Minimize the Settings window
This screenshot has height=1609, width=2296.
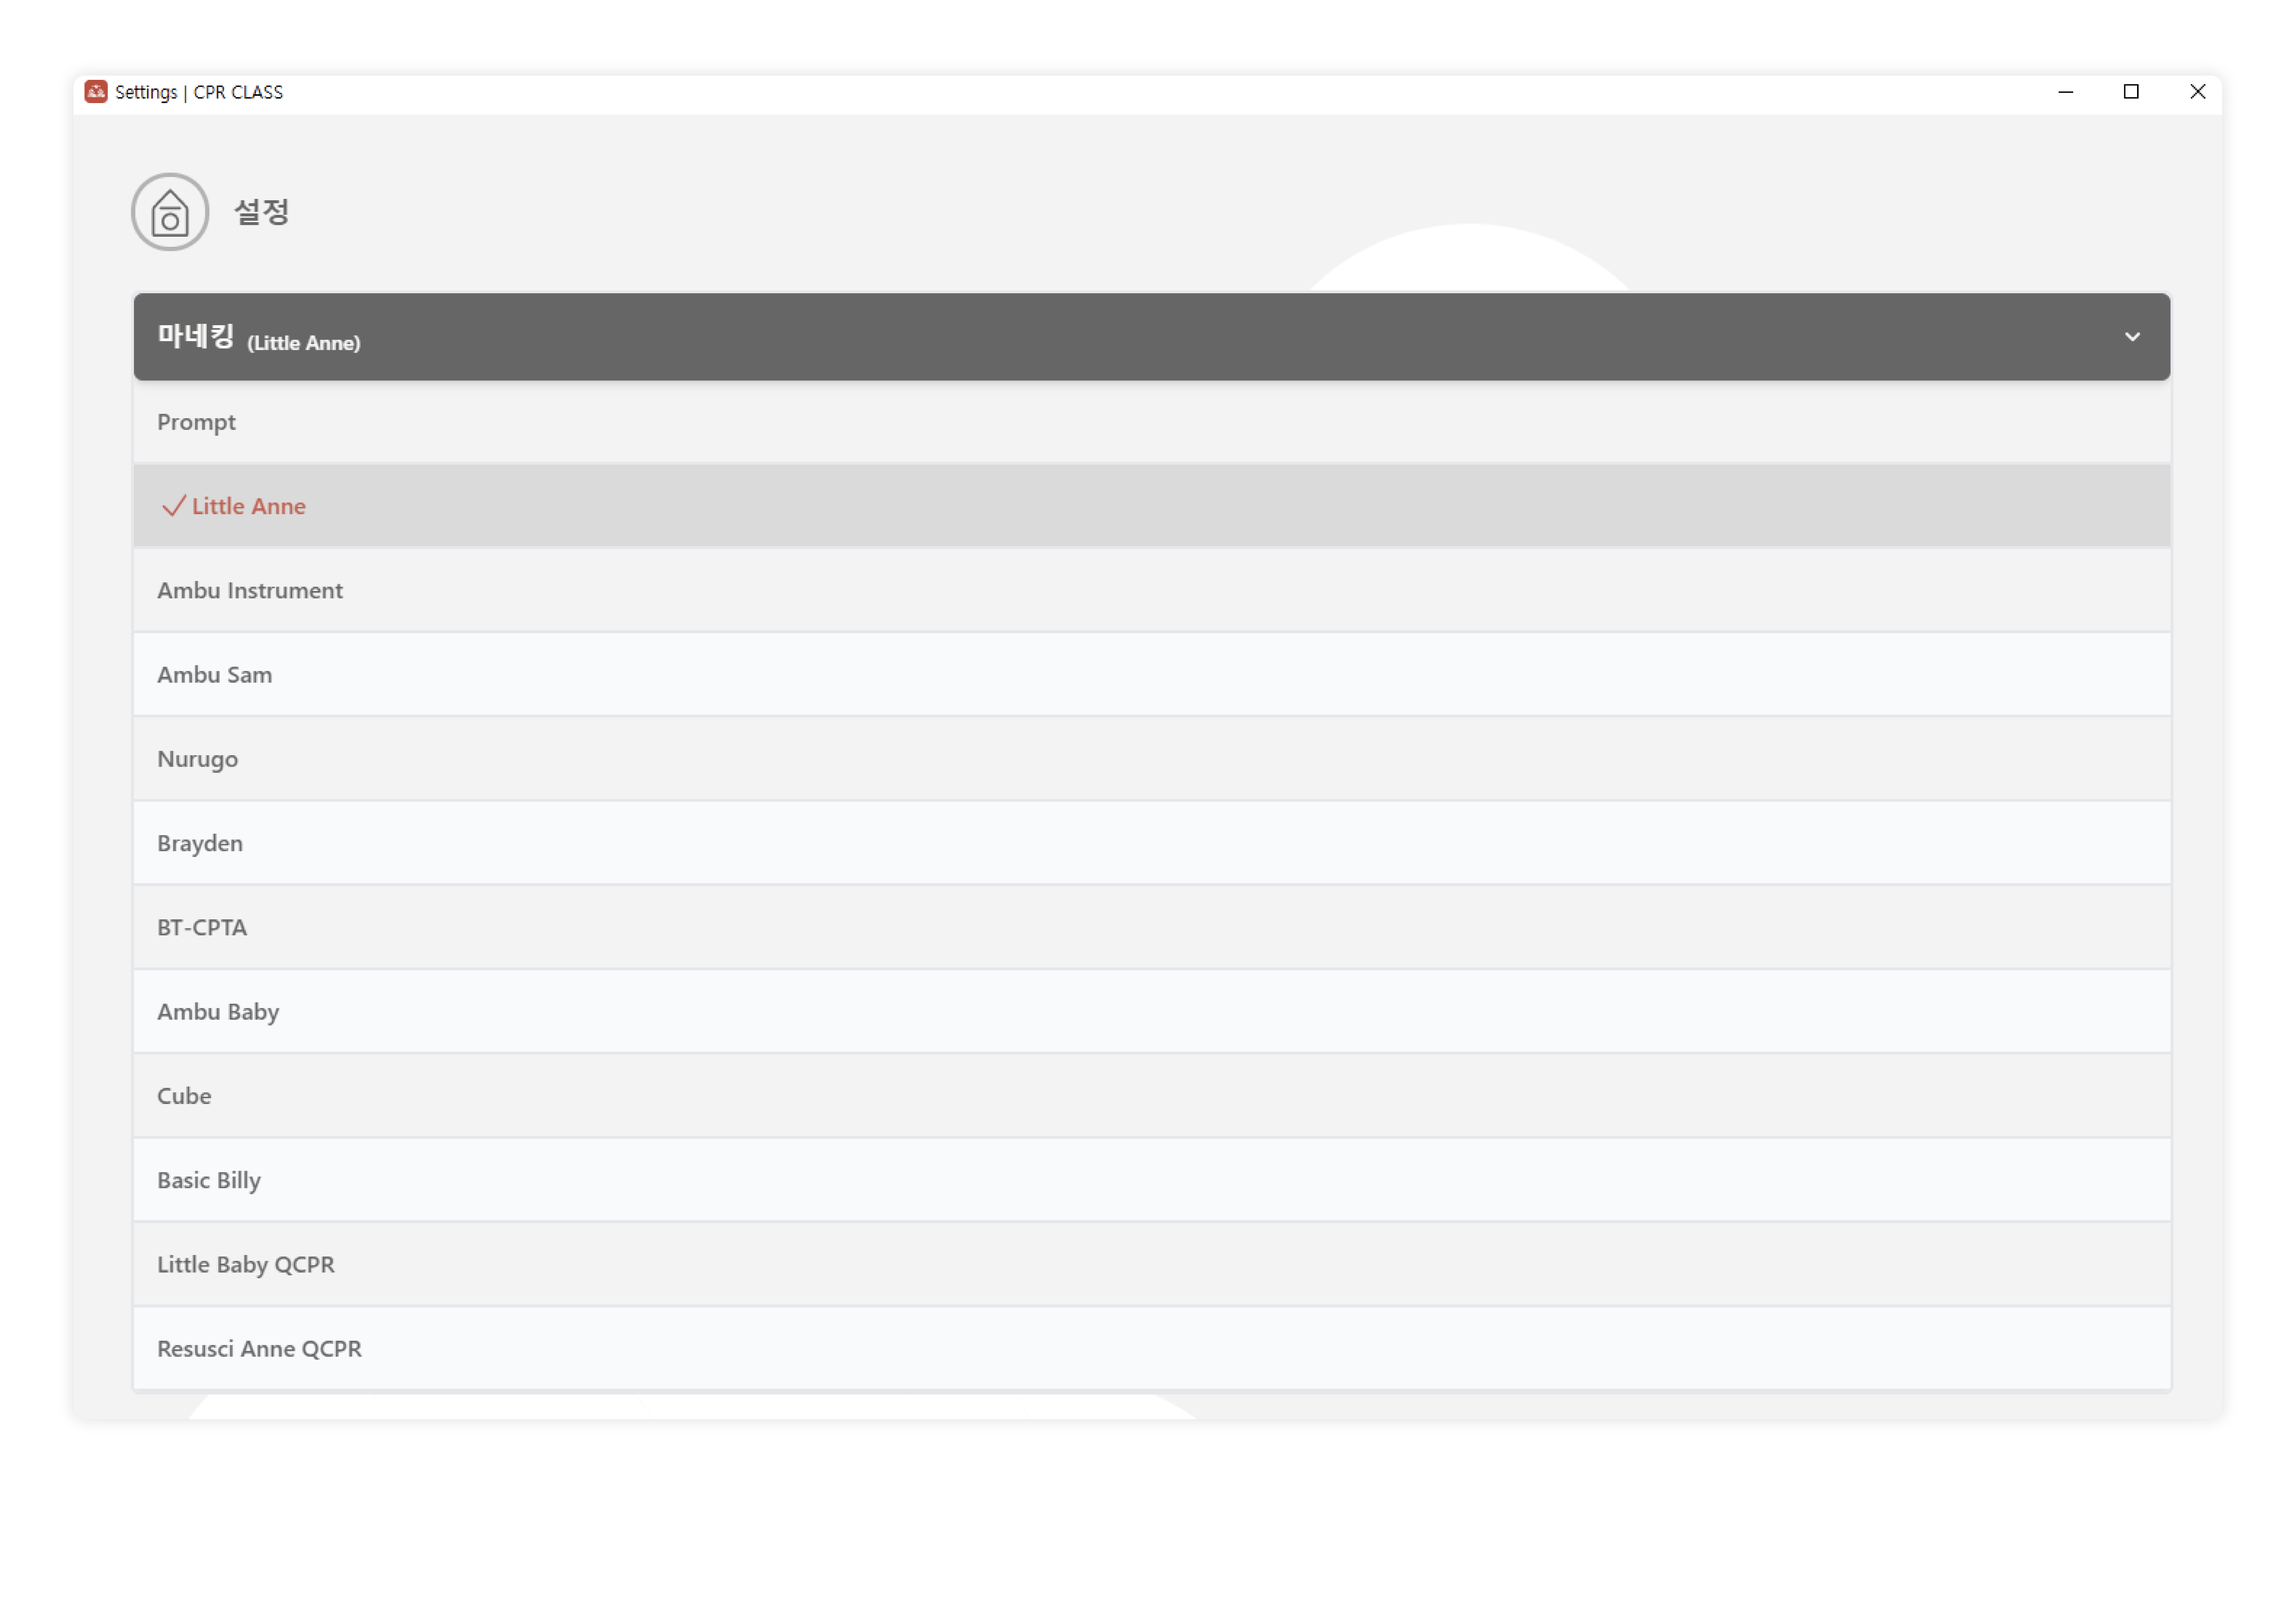(2065, 92)
